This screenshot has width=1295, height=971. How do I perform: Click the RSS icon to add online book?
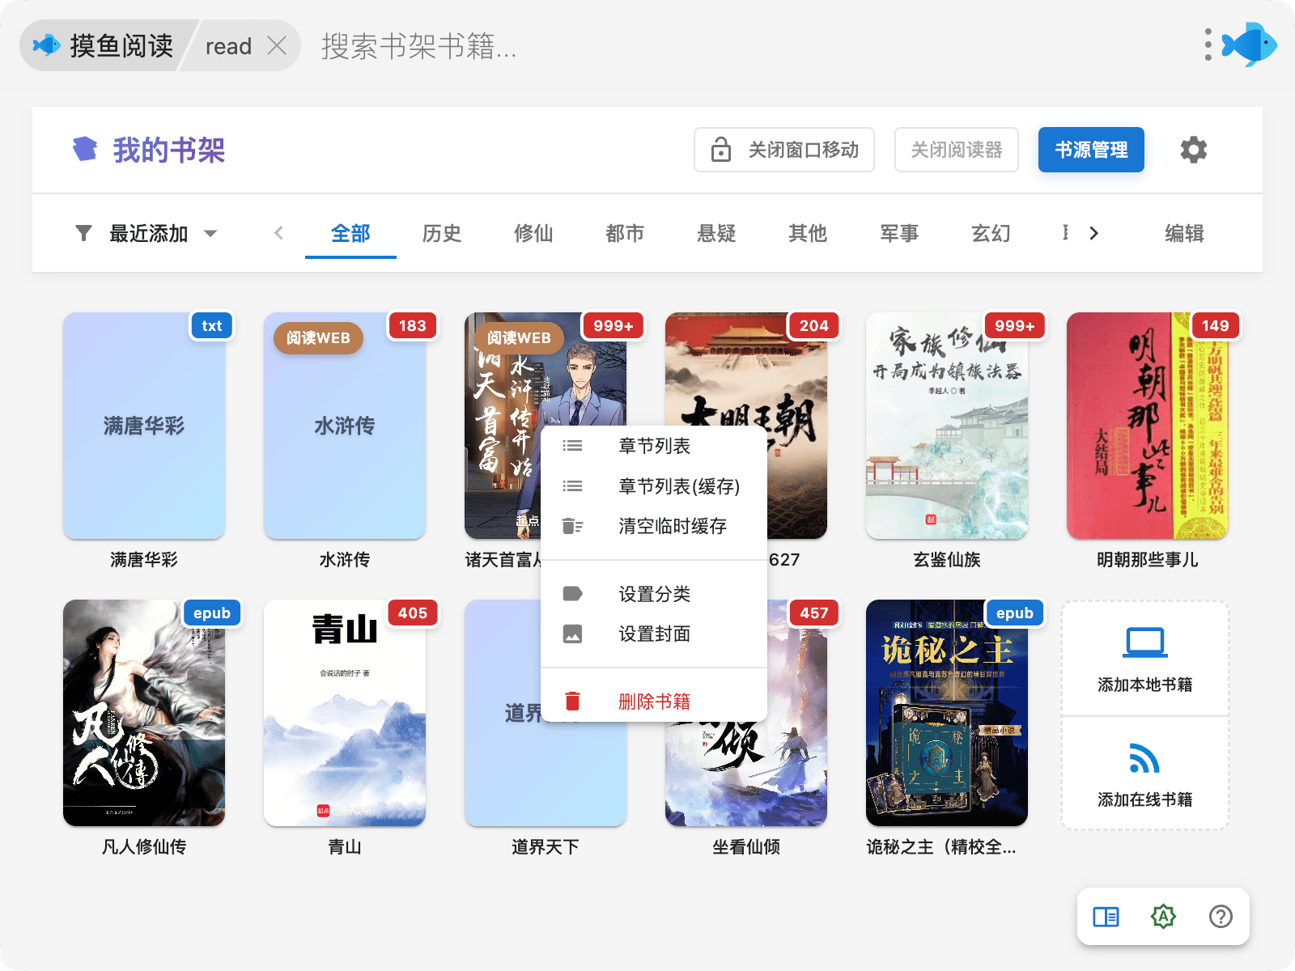click(x=1144, y=758)
